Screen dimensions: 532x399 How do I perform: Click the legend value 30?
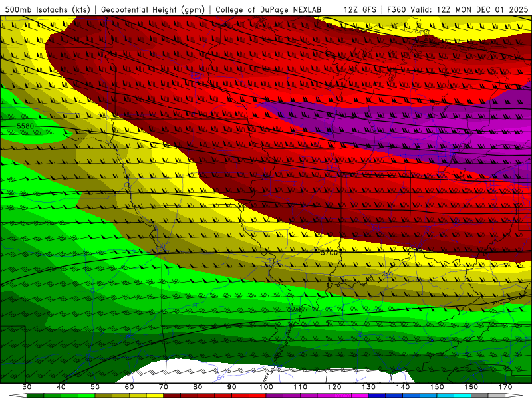[27, 387]
